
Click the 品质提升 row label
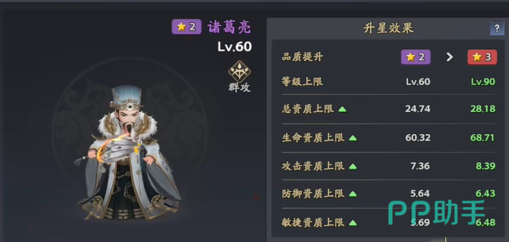pyautogui.click(x=302, y=57)
